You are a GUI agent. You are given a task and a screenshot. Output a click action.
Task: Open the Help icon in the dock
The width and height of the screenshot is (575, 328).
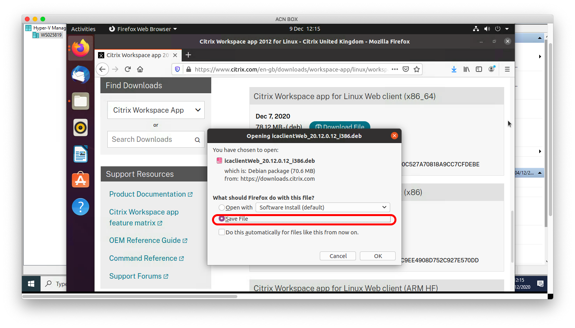[x=81, y=207]
